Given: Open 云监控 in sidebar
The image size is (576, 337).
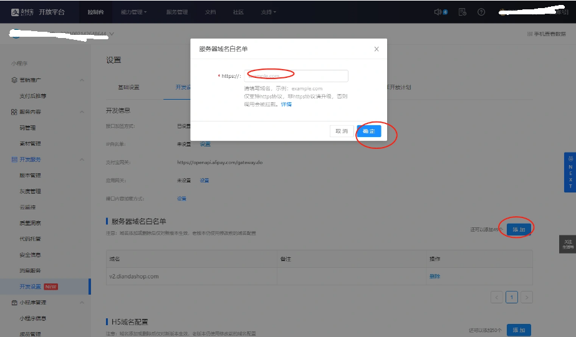Looking at the screenshot, I should tap(27, 207).
